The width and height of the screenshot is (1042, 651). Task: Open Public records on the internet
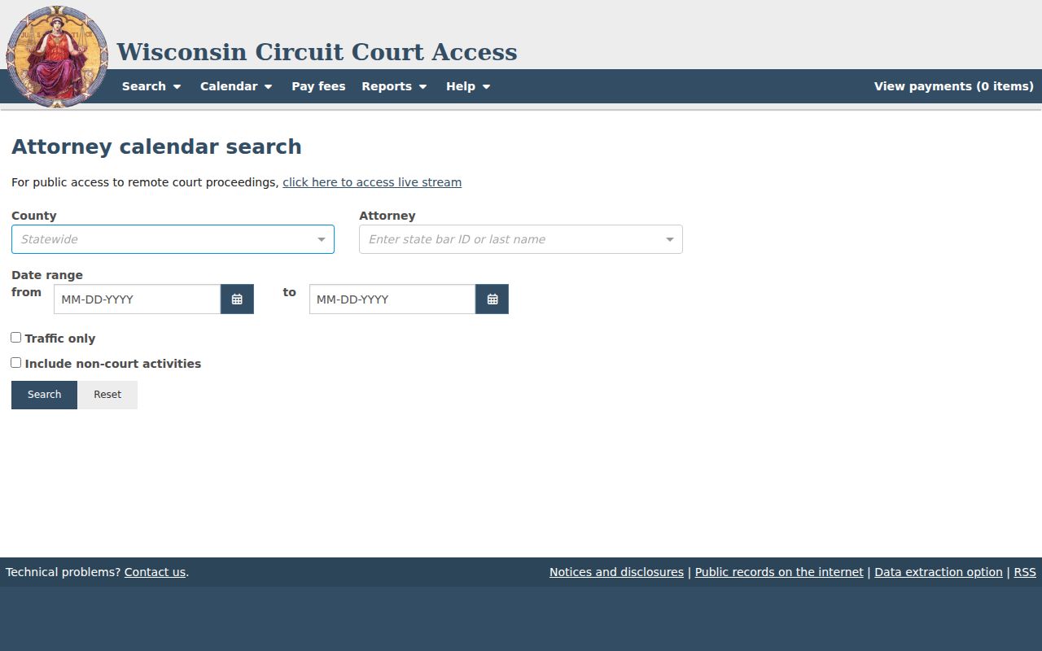point(779,572)
